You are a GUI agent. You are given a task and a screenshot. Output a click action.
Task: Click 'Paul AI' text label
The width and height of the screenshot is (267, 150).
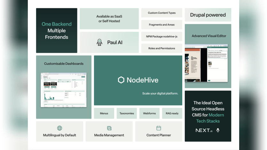point(115,43)
